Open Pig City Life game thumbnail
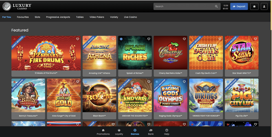Viewport: 272px width, 137px height. pyautogui.click(x=242, y=95)
